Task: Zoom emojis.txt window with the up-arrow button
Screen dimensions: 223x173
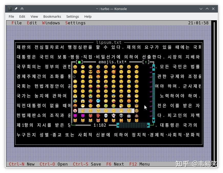Action: pos(146,62)
